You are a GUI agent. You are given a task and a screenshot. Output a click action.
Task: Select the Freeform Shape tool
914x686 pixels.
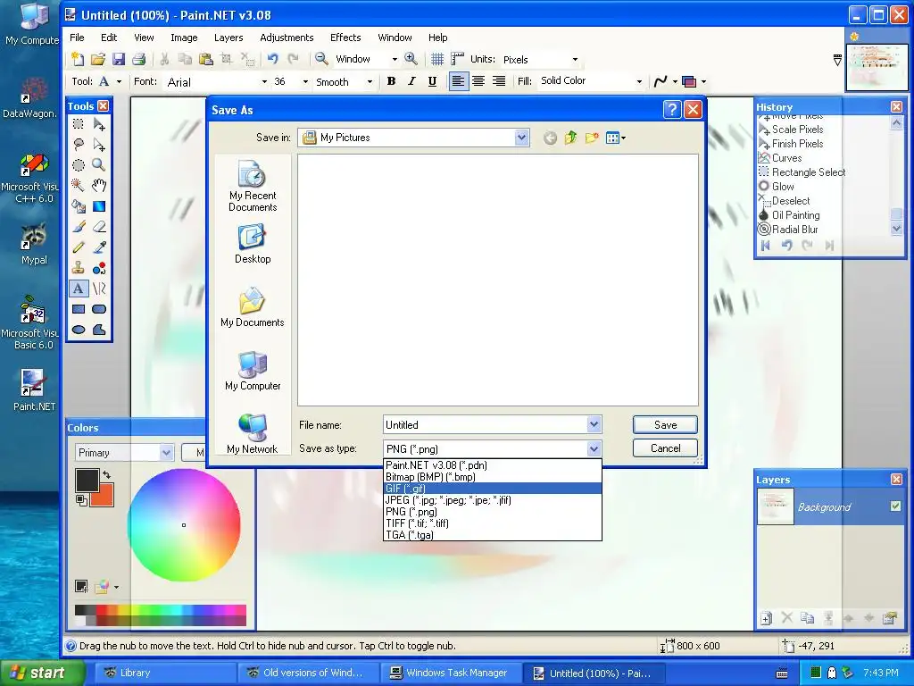[x=99, y=330]
